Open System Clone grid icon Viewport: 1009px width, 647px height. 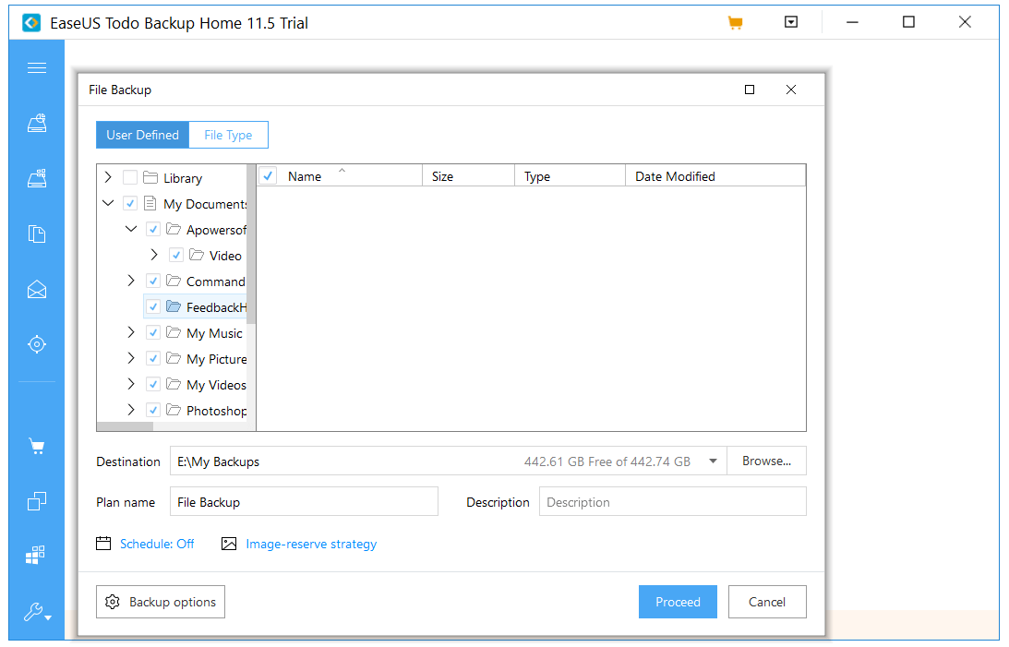(x=35, y=555)
